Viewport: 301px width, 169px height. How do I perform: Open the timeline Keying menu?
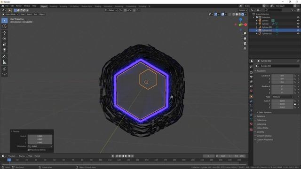[23, 156]
